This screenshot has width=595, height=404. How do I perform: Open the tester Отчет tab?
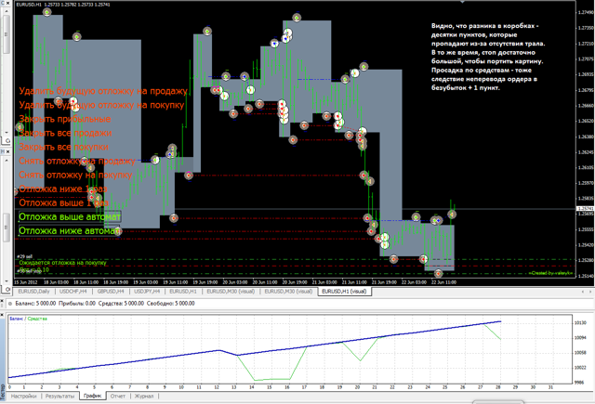pyautogui.click(x=118, y=396)
